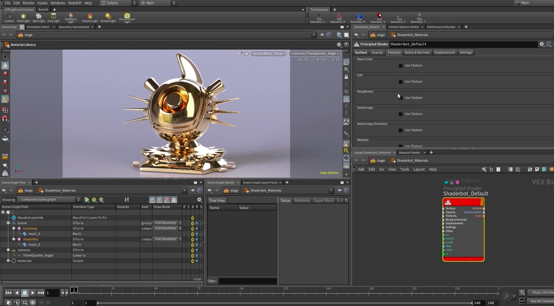
Task: Open Principled Shader parameter gear menu
Action: point(542,44)
